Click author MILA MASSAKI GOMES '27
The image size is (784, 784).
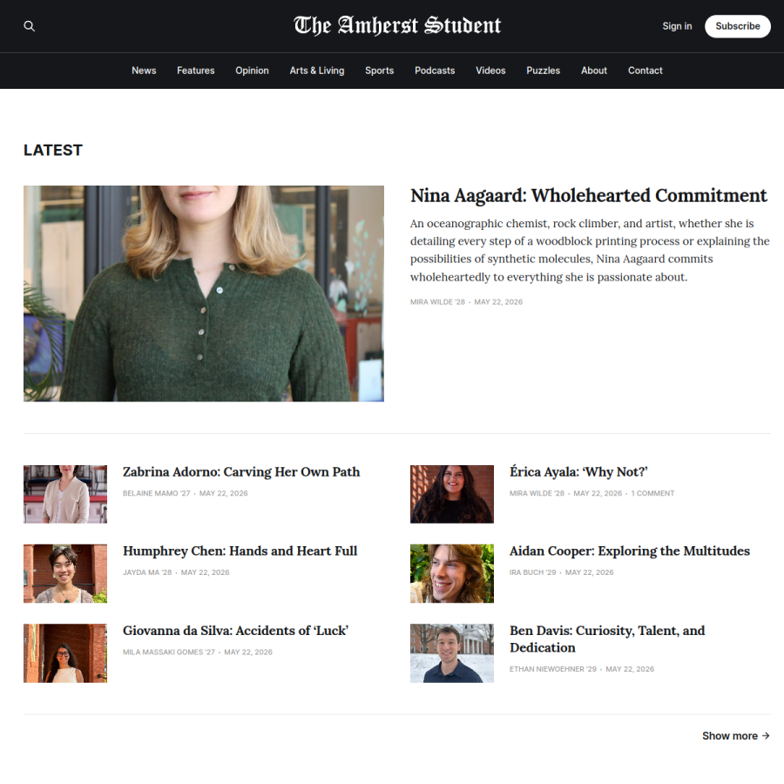pyautogui.click(x=169, y=652)
